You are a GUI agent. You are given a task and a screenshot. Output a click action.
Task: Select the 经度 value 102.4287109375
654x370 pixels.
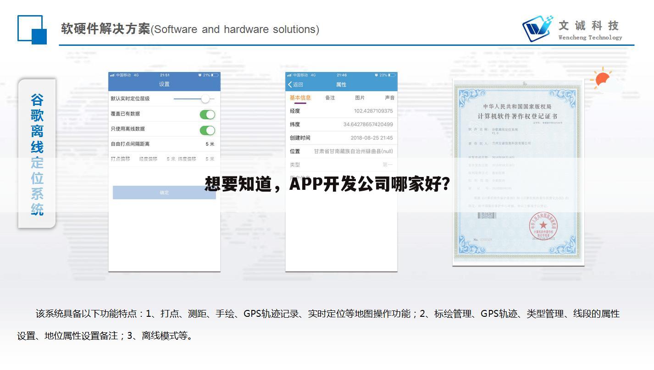pos(373,111)
